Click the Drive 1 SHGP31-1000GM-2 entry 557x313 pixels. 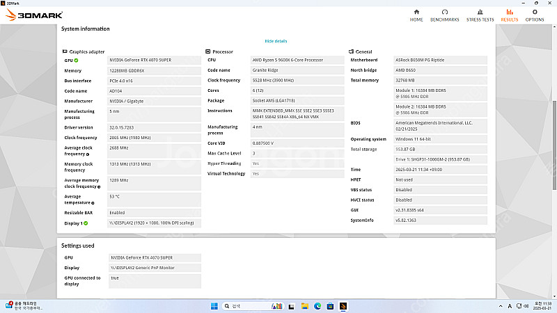coord(441,159)
